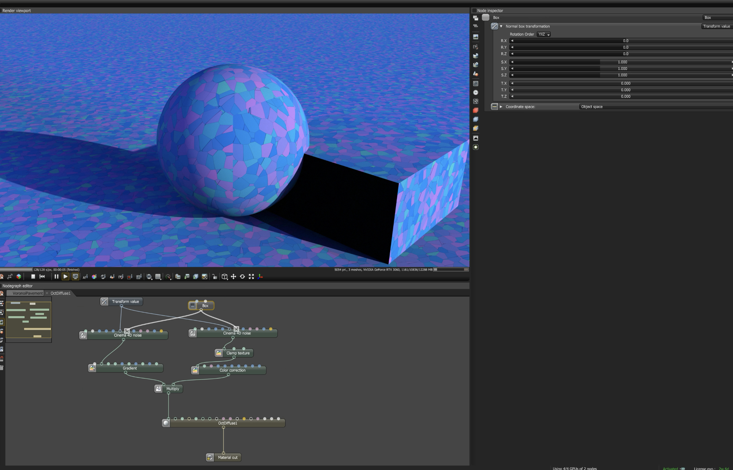Click the Transform value node-type button
Screen dimensions: 733x470
[716, 26]
